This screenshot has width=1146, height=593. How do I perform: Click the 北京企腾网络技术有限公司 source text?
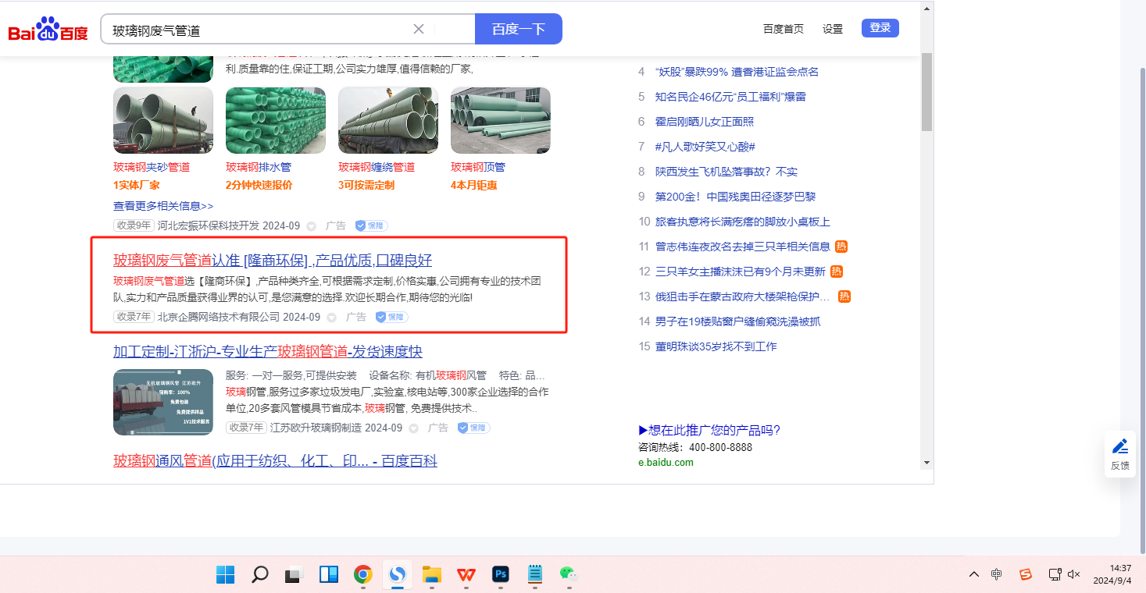pos(219,317)
